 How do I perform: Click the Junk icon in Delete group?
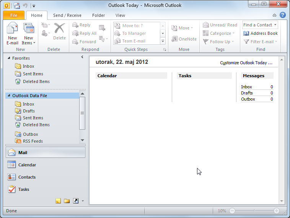pyautogui.click(x=46, y=33)
